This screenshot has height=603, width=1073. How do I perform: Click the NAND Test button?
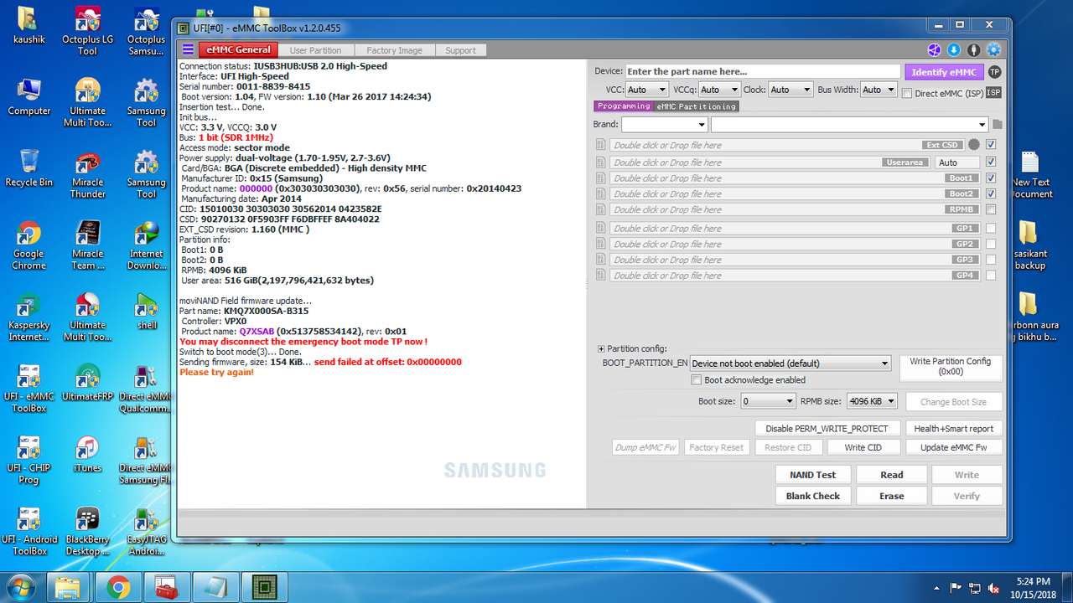click(x=813, y=475)
